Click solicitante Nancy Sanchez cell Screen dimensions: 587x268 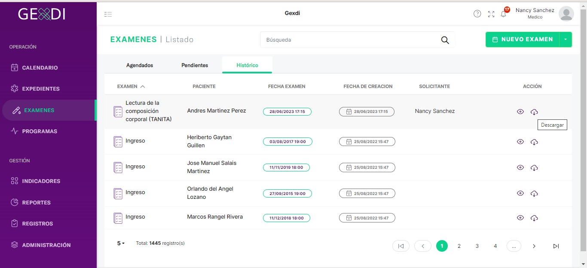pos(435,111)
